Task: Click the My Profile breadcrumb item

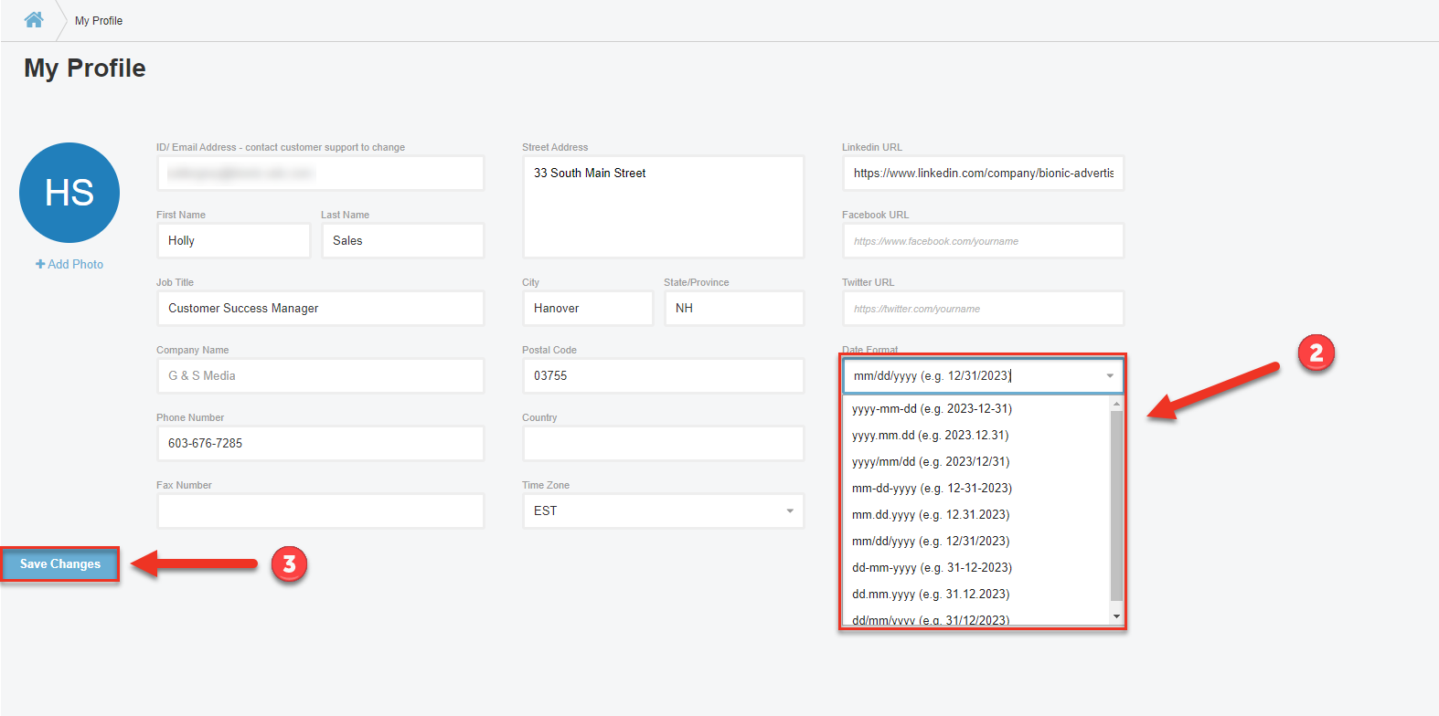Action: (99, 21)
